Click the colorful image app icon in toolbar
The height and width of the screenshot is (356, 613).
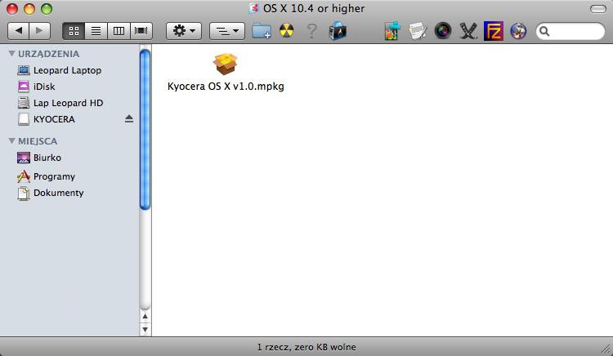coord(392,31)
